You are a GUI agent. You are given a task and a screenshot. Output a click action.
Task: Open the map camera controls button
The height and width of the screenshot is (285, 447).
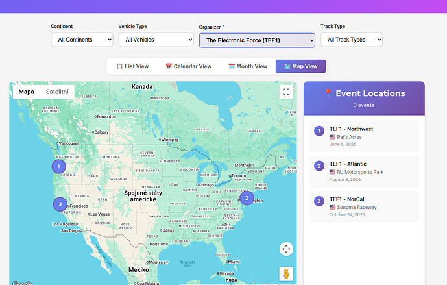[286, 249]
